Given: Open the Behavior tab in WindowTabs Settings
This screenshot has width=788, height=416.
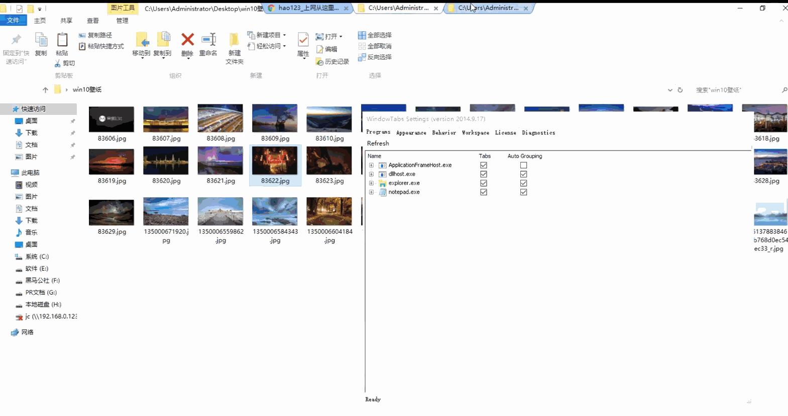Looking at the screenshot, I should pyautogui.click(x=444, y=133).
